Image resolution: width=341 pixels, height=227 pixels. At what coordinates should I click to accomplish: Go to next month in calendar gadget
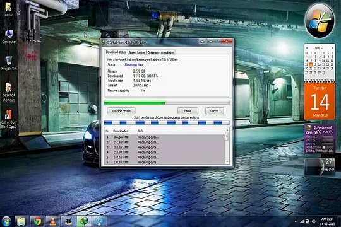(332, 47)
